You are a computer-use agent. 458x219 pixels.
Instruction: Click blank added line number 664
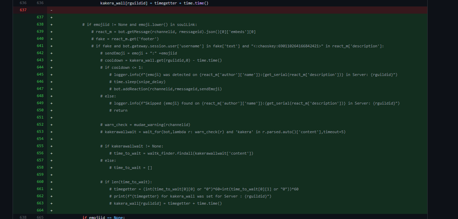click(40, 210)
